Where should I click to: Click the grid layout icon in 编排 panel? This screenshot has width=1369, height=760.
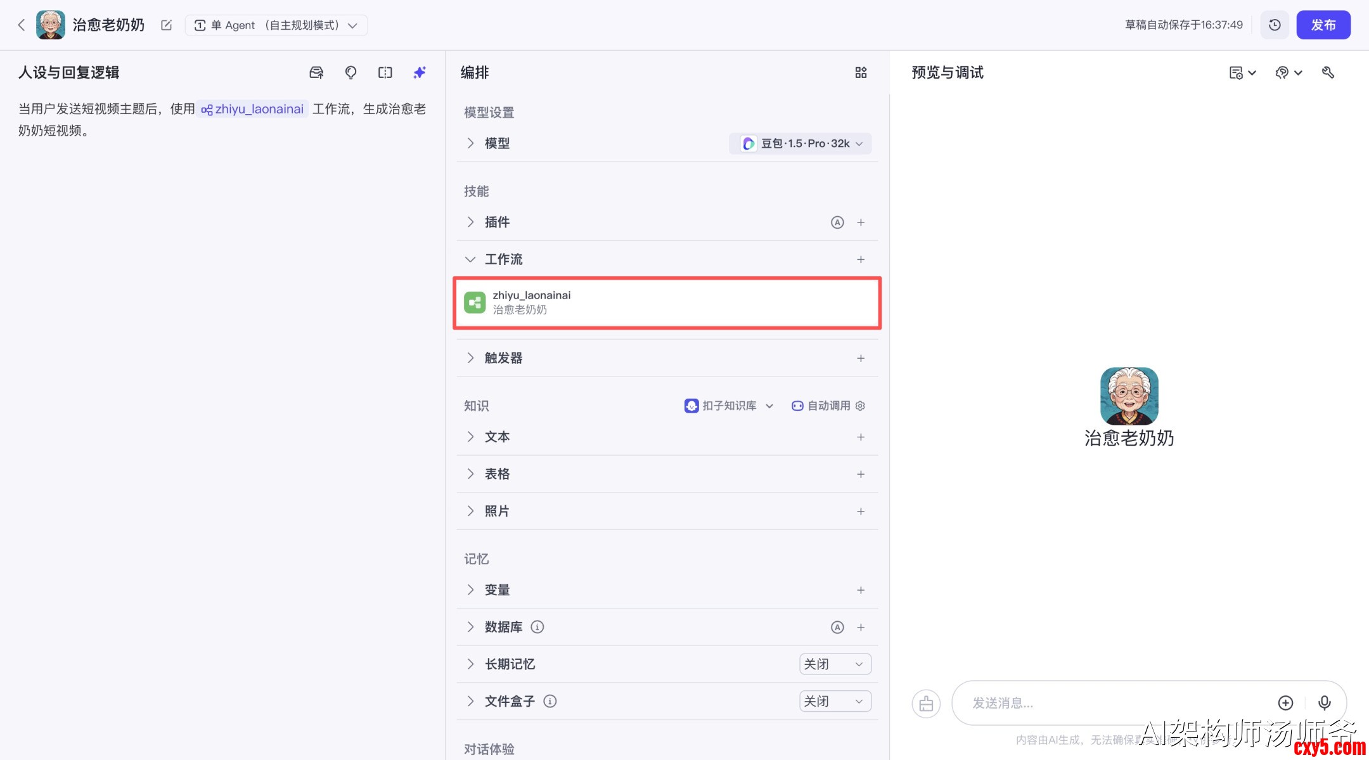860,72
